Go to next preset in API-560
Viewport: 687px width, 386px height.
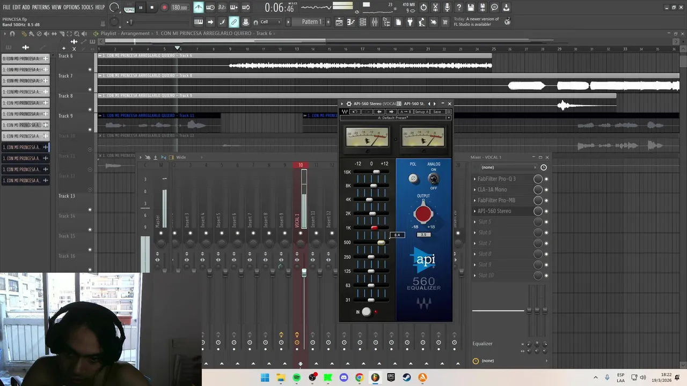[x=391, y=112]
